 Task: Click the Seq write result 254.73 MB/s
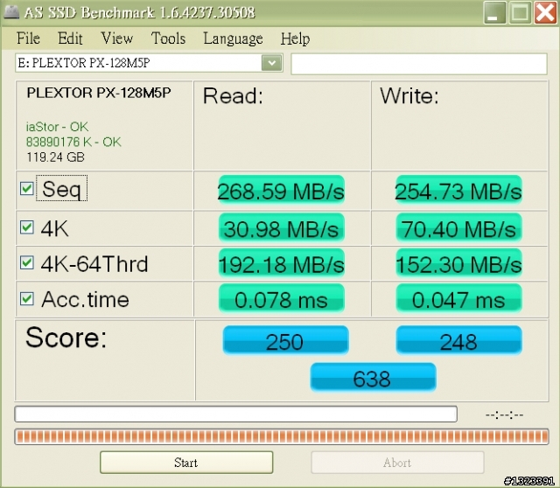pos(458,190)
